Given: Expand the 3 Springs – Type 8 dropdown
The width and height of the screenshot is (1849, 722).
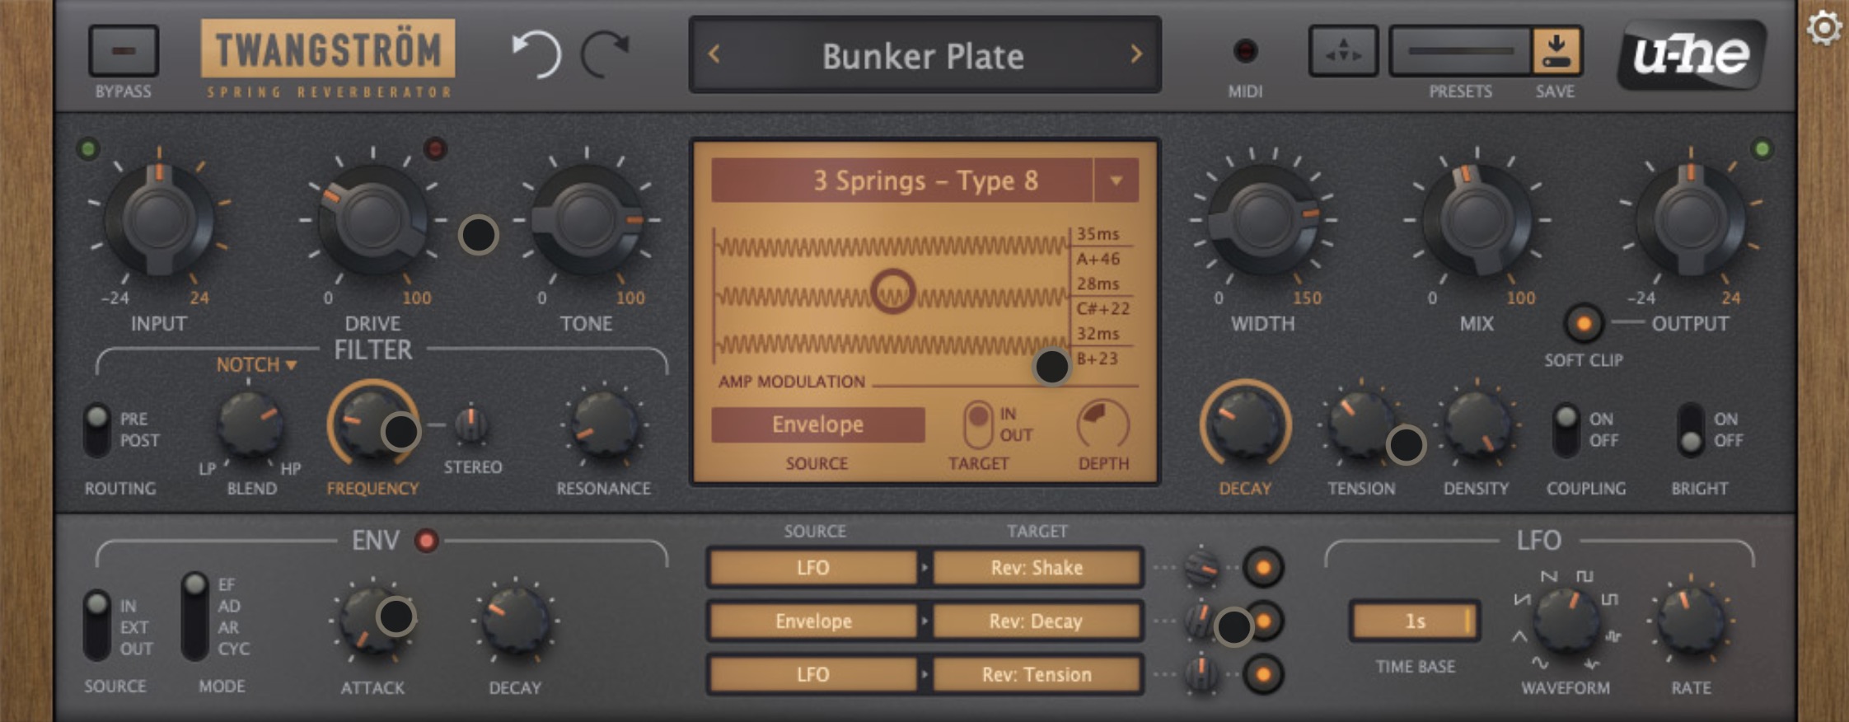Looking at the screenshot, I should [x=1116, y=180].
